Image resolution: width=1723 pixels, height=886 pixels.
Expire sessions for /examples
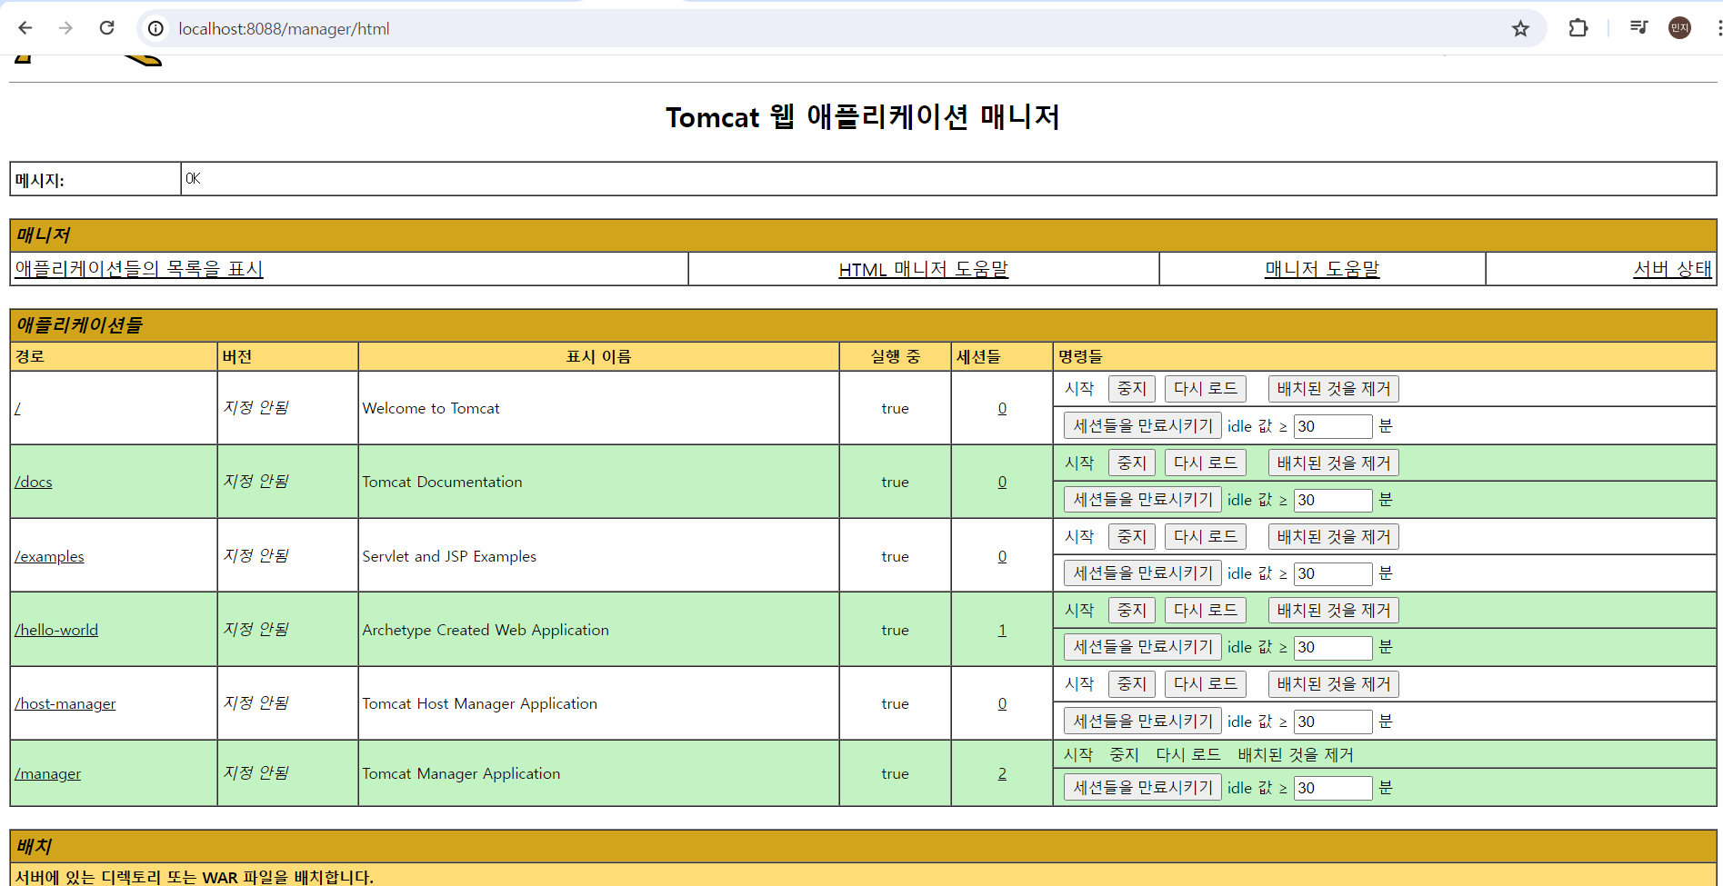coord(1143,572)
